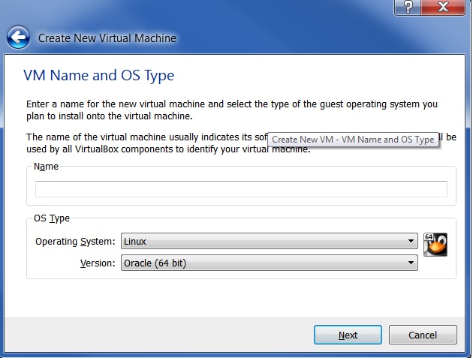Click the "Create New Virtual Machine" title text
This screenshot has width=473, height=358.
tap(107, 38)
